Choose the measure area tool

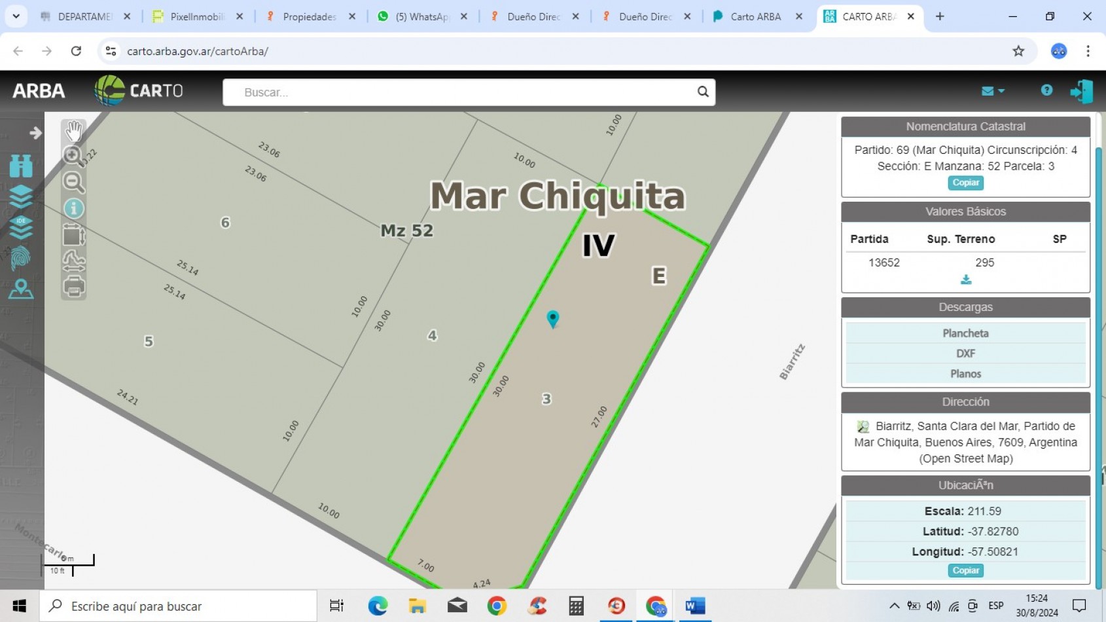coord(73,234)
